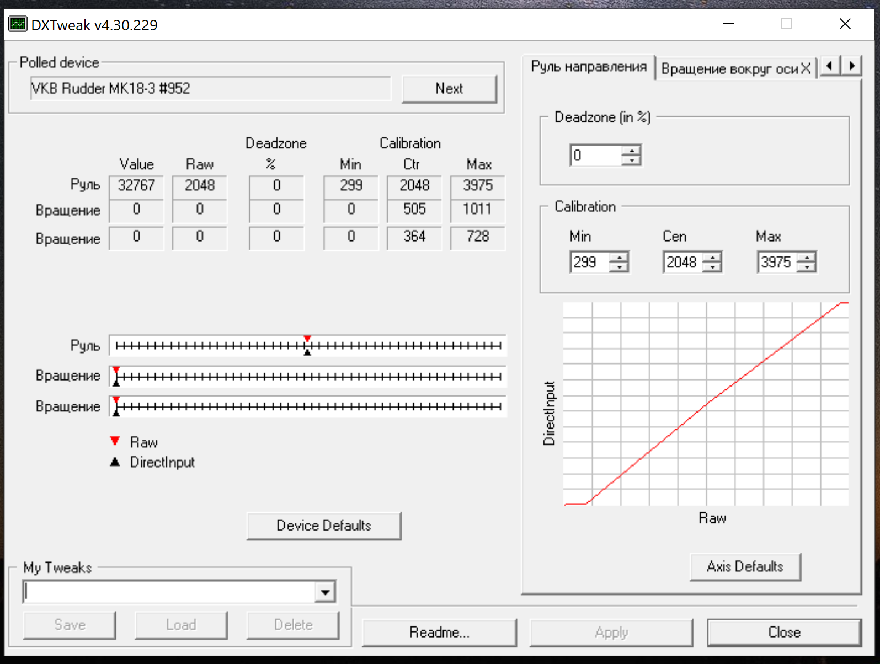Switch to Руль направления tab
The width and height of the screenshot is (880, 664).
tap(589, 67)
